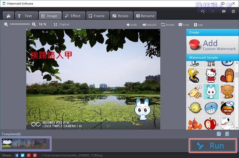Choose the Hello Kitty watermark sample
Image resolution: width=239 pixels, height=158 pixels.
[211, 75]
